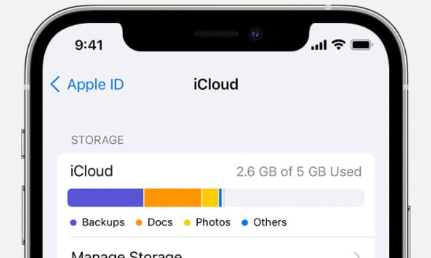Tap the cellular signal bars icon
Viewport: 431px width, 258px height.
pyautogui.click(x=319, y=45)
